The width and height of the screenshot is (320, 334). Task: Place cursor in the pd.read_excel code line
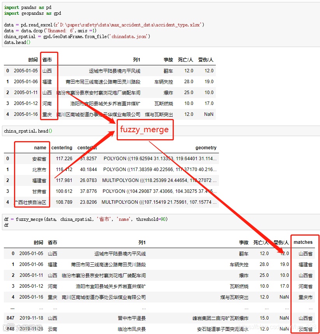pos(104,25)
